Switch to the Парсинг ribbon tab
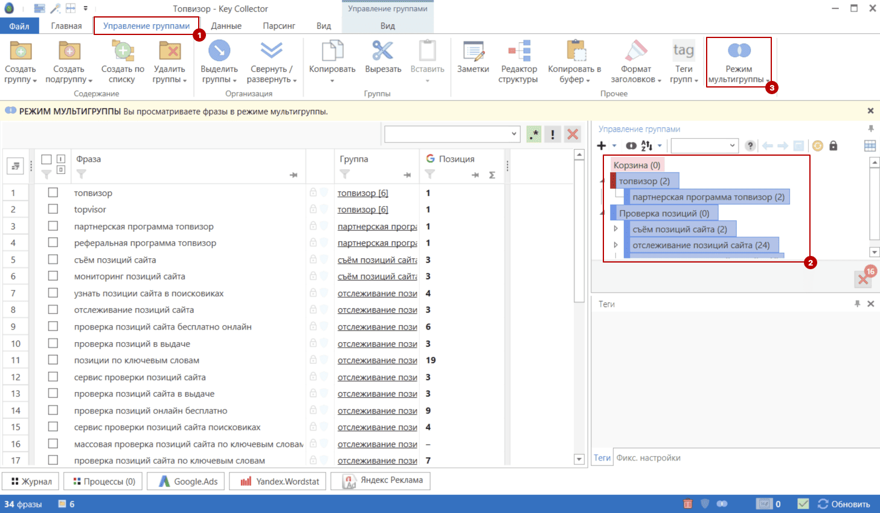This screenshot has height=513, width=880. click(x=279, y=26)
